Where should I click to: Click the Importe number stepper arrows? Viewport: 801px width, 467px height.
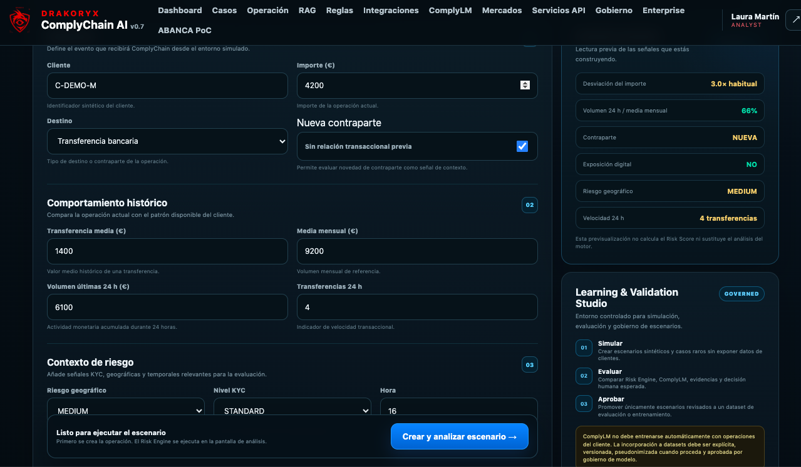pyautogui.click(x=525, y=85)
